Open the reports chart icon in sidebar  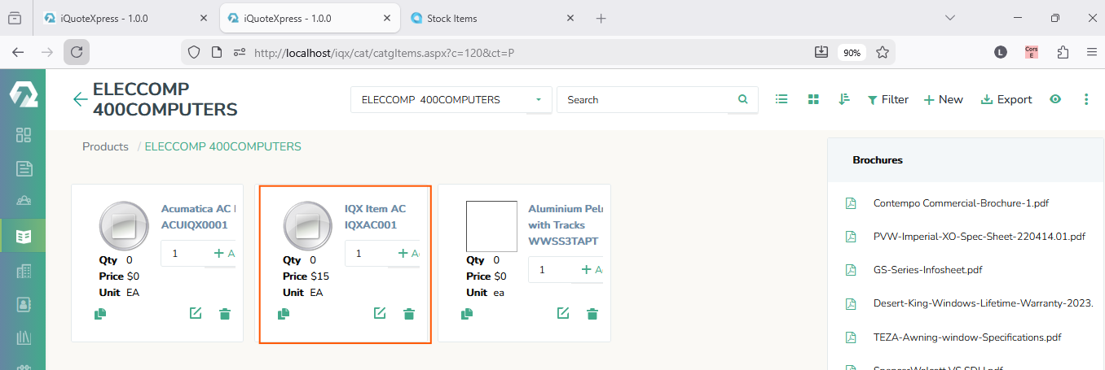pyautogui.click(x=24, y=338)
